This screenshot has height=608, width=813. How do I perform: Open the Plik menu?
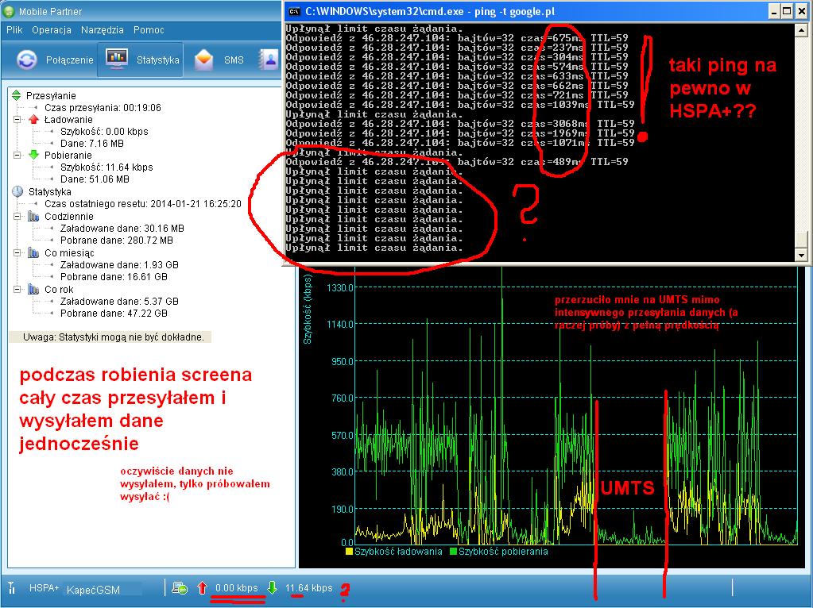pos(14,30)
